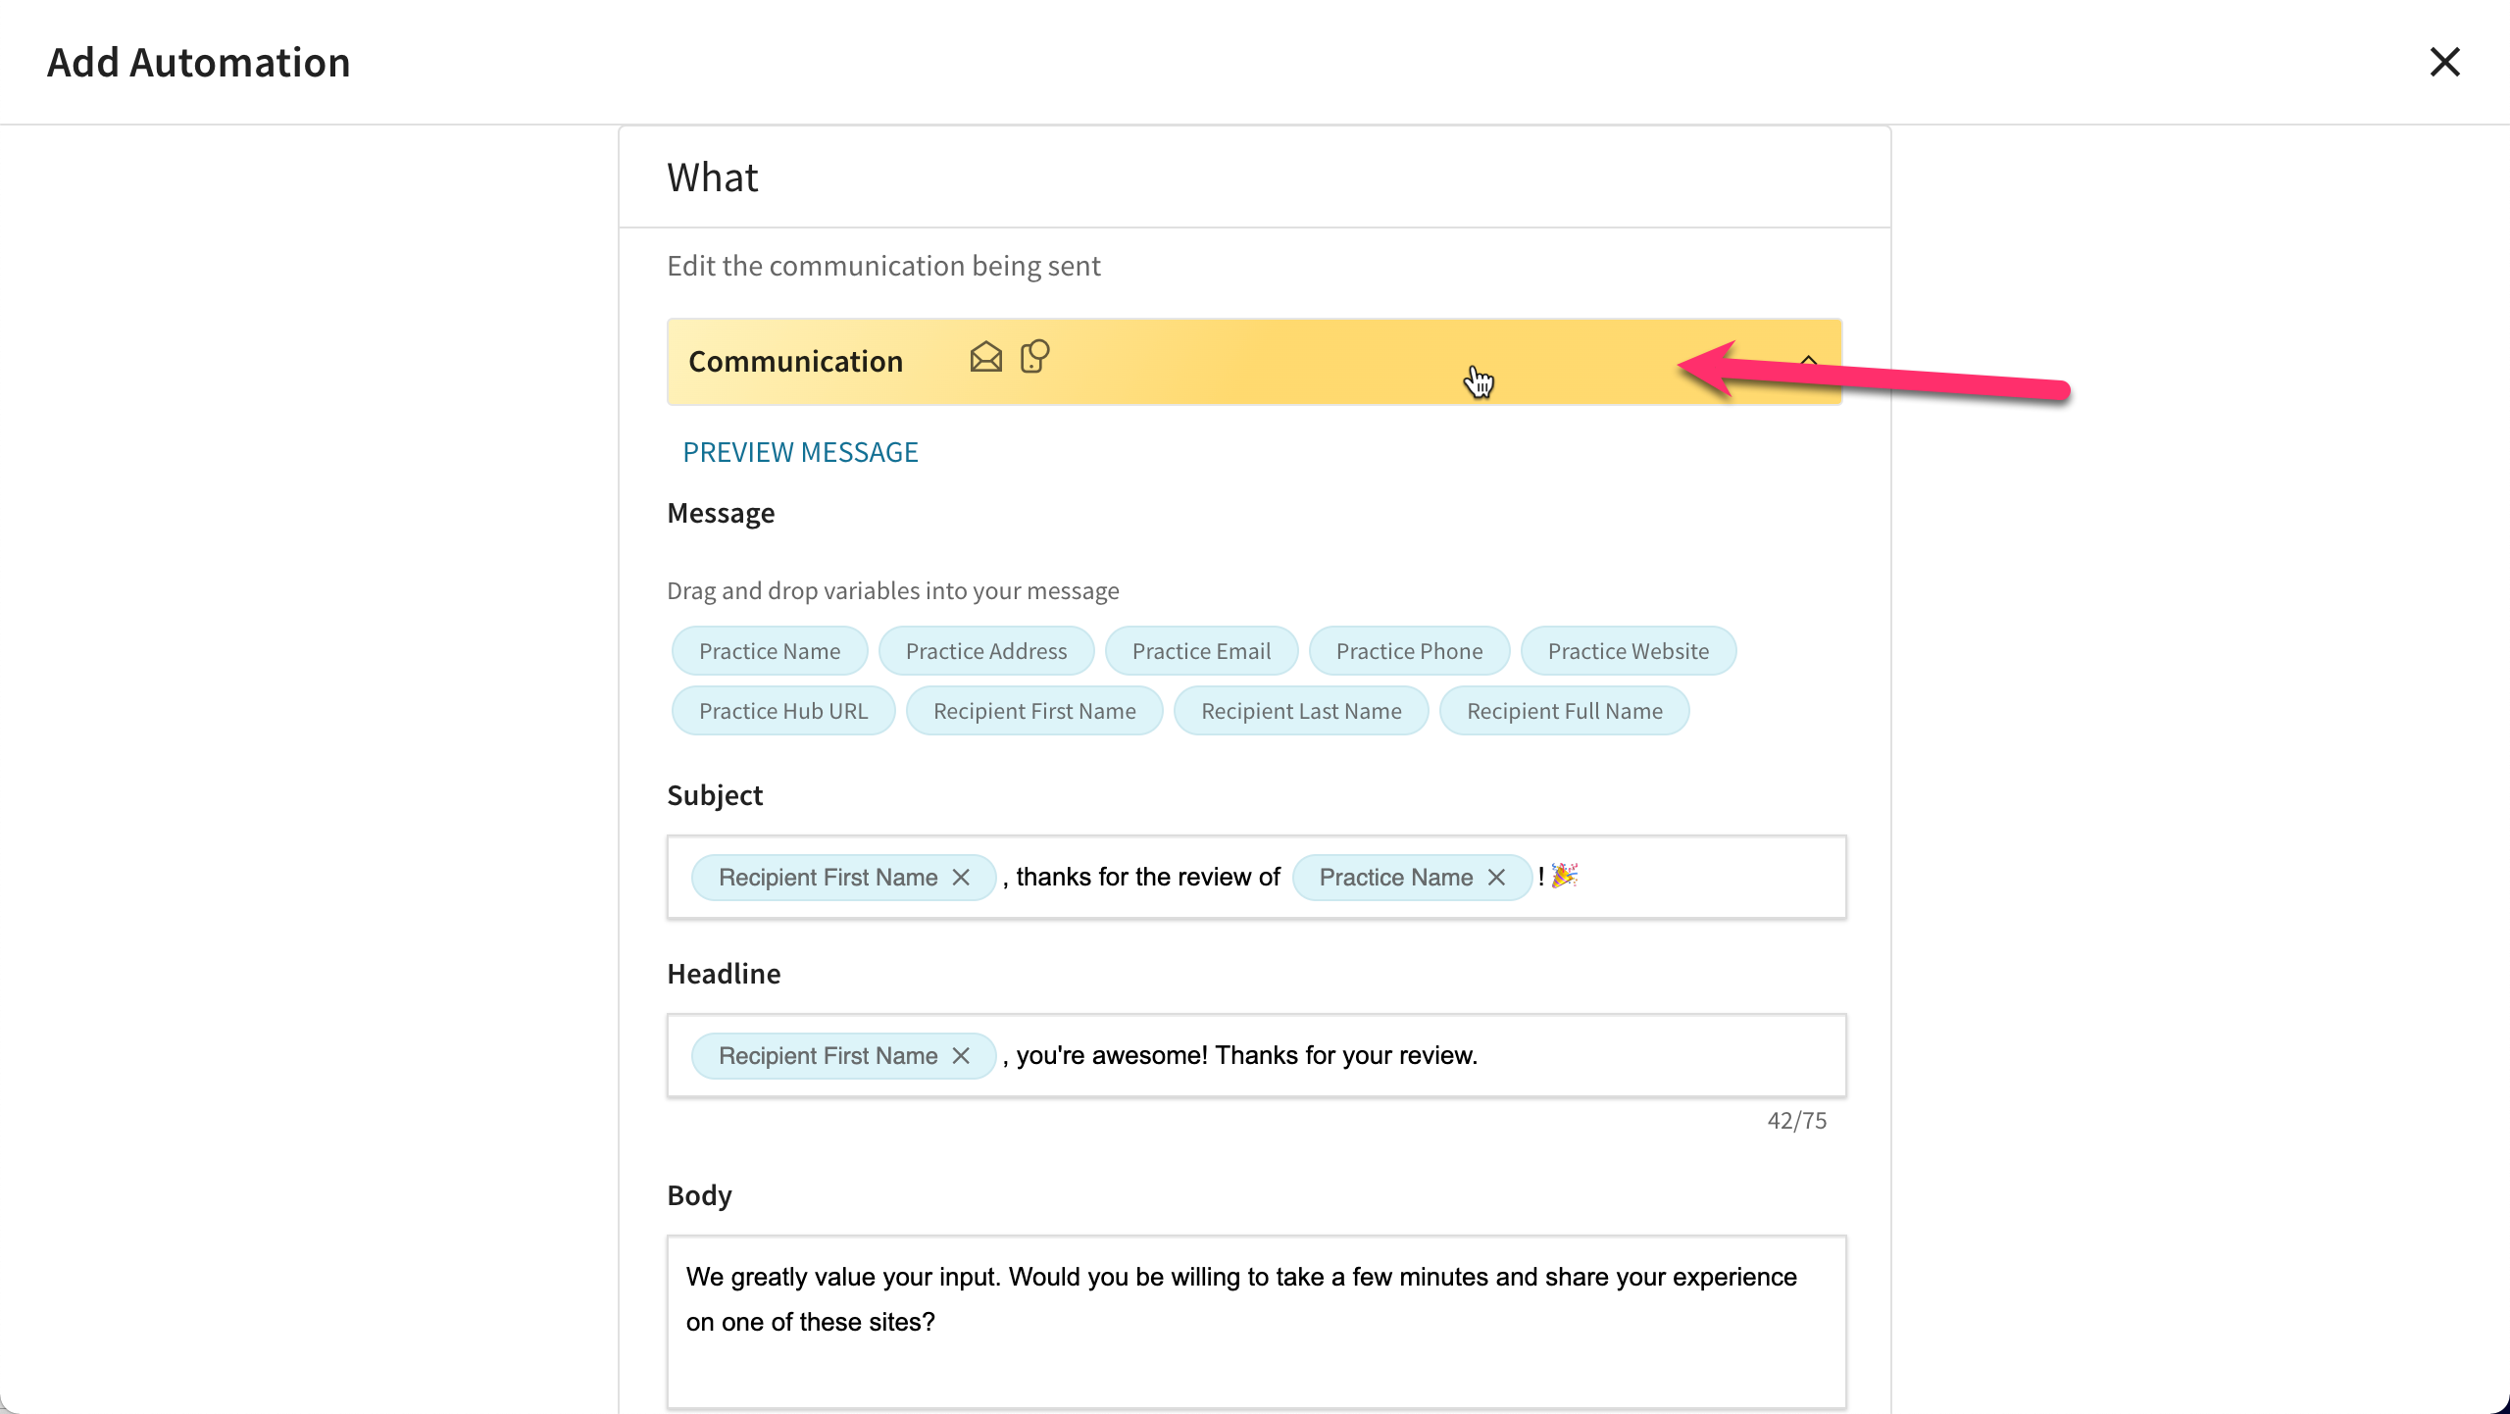Select the Recipient First Name variable chip in the variables list
Image resolution: width=2510 pixels, height=1414 pixels.
pos(1034,711)
